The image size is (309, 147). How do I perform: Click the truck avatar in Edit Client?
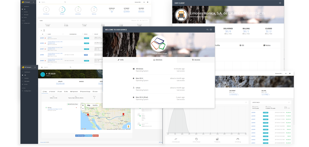(x=181, y=15)
